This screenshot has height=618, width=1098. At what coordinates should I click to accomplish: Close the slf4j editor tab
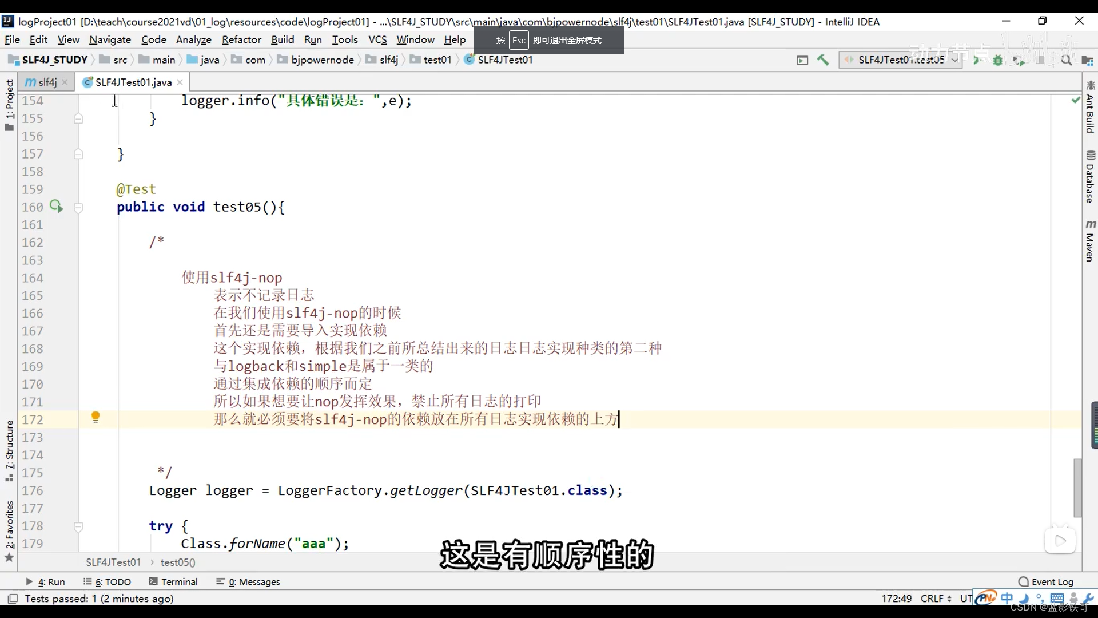[x=65, y=82]
